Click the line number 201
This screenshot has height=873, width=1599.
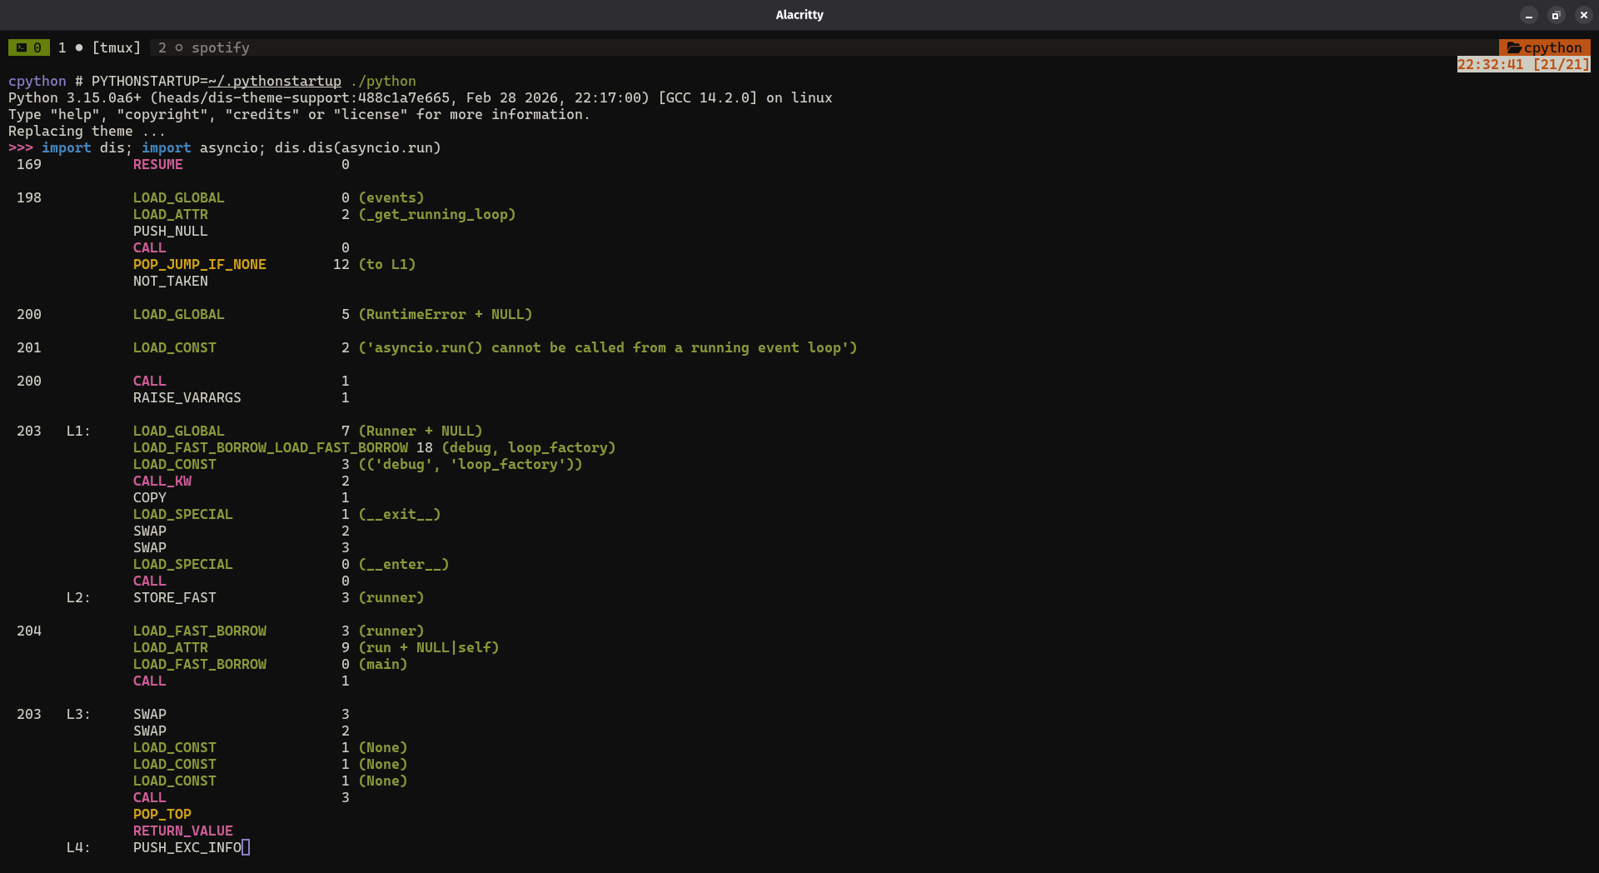tap(29, 347)
